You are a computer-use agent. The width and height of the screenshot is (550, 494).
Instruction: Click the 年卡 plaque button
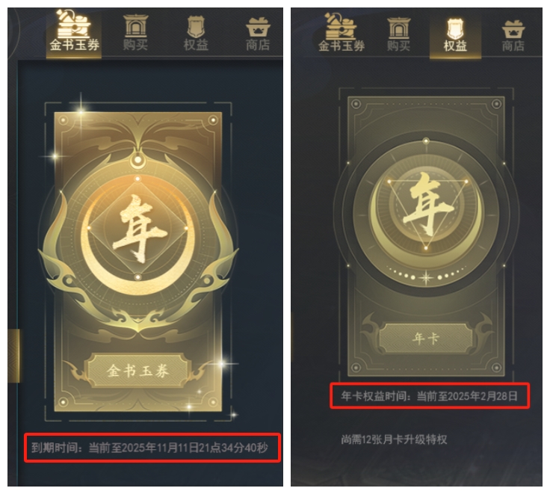tap(426, 339)
